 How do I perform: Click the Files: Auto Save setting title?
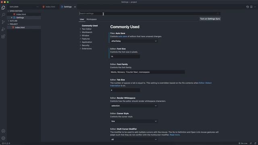click(117, 33)
